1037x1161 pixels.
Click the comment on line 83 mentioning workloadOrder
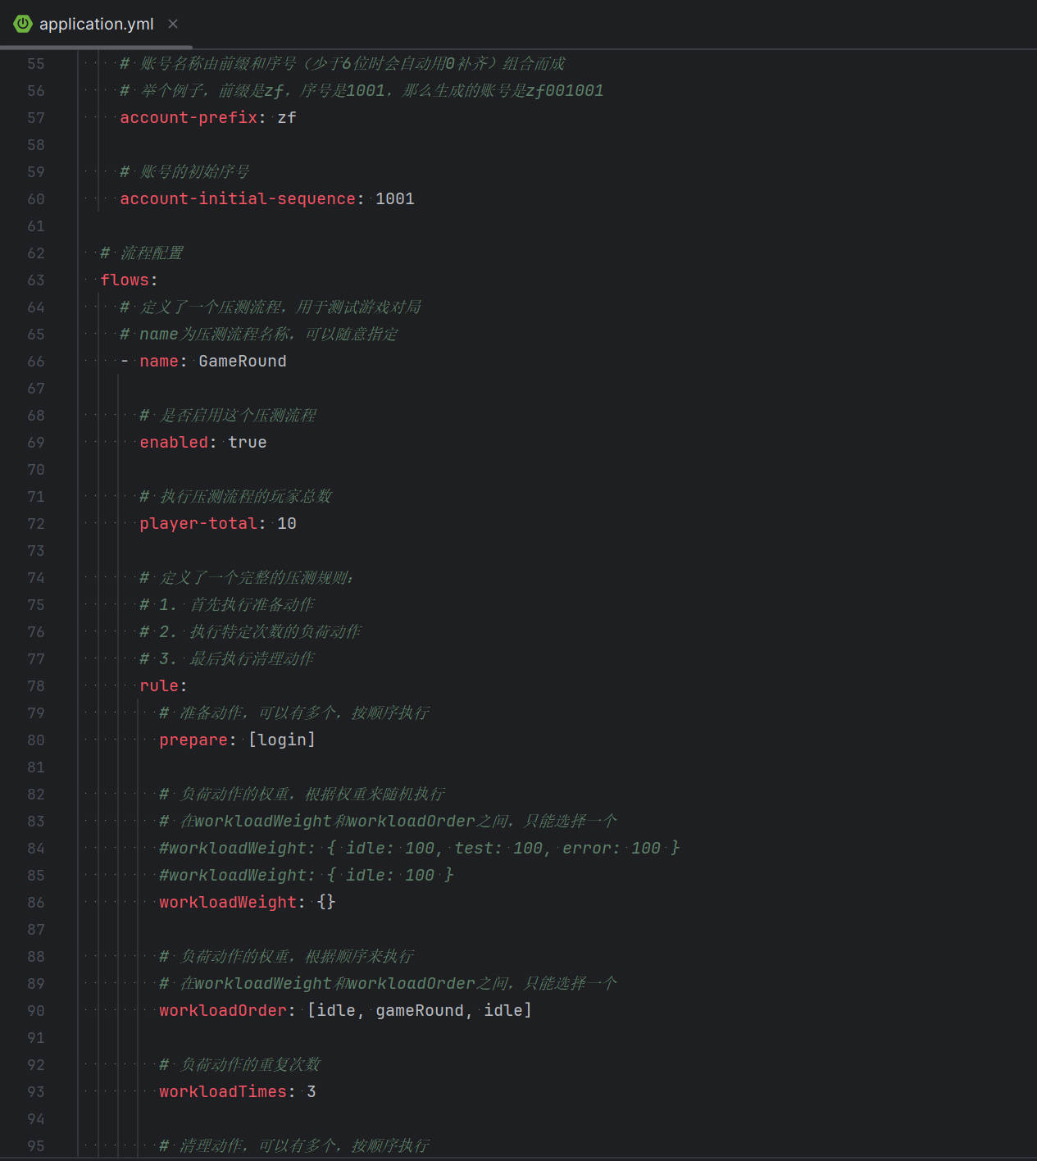click(x=389, y=821)
